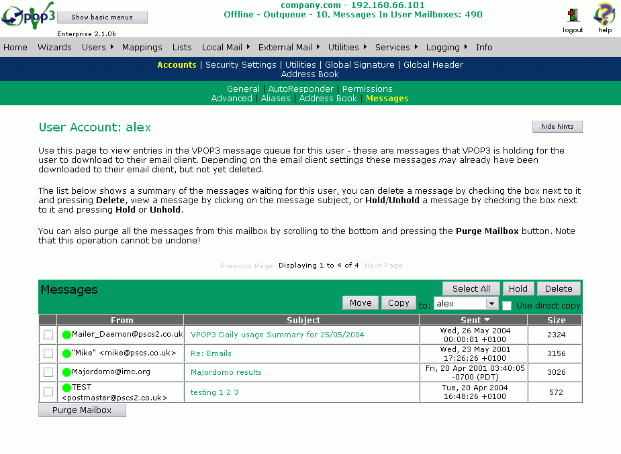Expand the Logging menu

(446, 47)
